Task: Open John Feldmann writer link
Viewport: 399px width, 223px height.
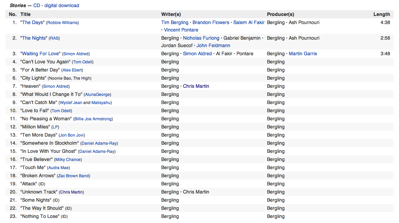Action: click(213, 45)
